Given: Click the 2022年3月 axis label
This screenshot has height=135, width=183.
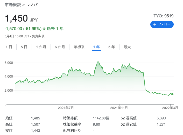Looking at the screenshot, I should coord(170,108).
